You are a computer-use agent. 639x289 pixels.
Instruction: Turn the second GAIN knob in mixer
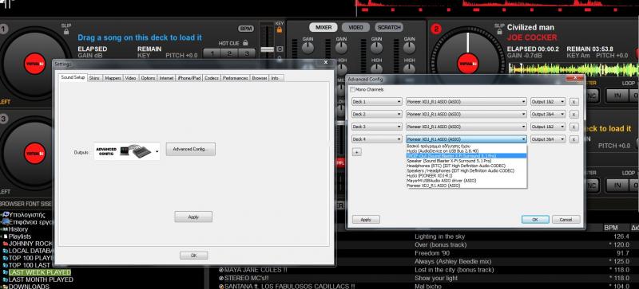342,48
